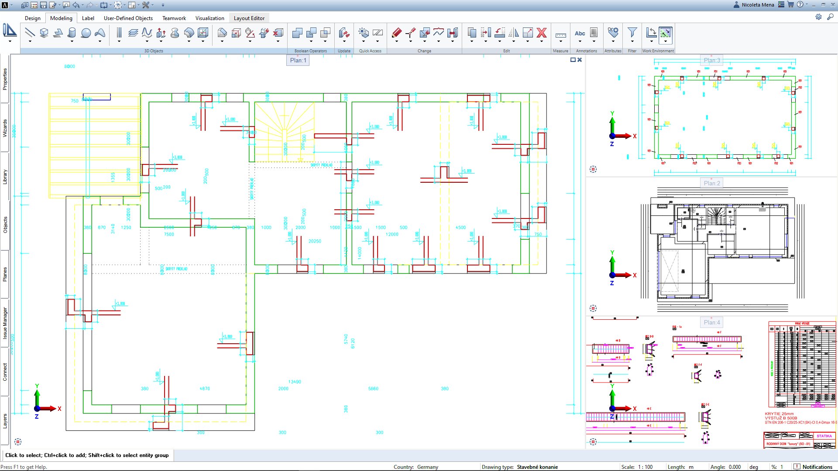
Task: Click the Resize tool in Edit group
Action: coord(528,33)
